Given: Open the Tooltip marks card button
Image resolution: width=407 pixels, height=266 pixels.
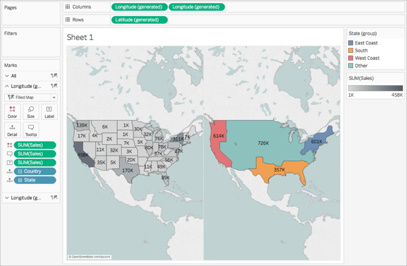Looking at the screenshot, I should (x=31, y=130).
